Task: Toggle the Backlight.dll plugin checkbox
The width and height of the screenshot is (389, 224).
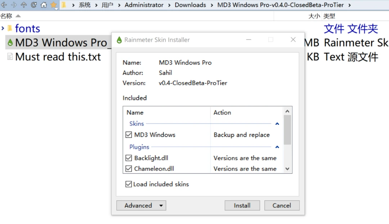Action: pos(129,158)
